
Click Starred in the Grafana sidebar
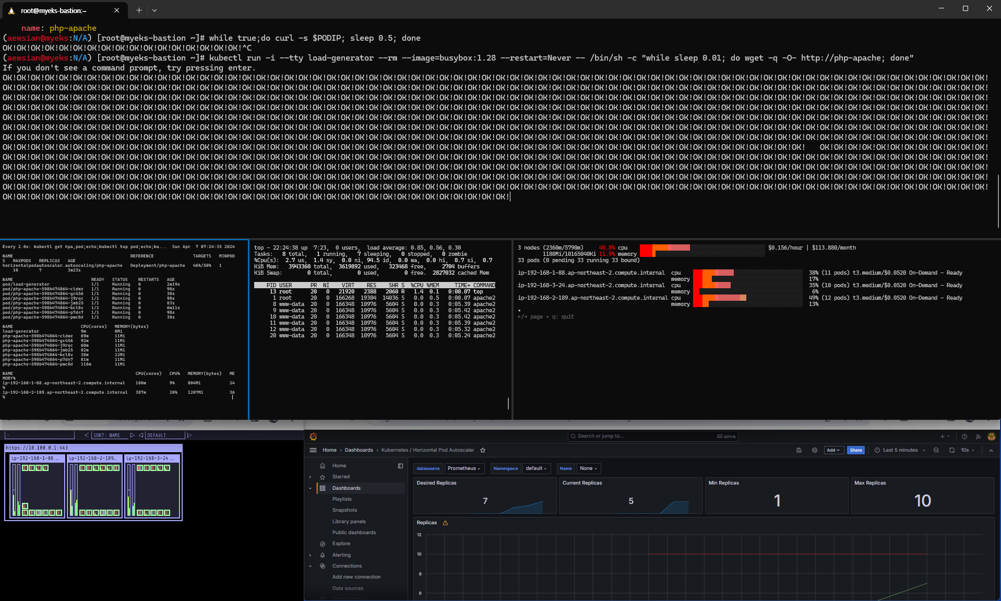coord(341,477)
